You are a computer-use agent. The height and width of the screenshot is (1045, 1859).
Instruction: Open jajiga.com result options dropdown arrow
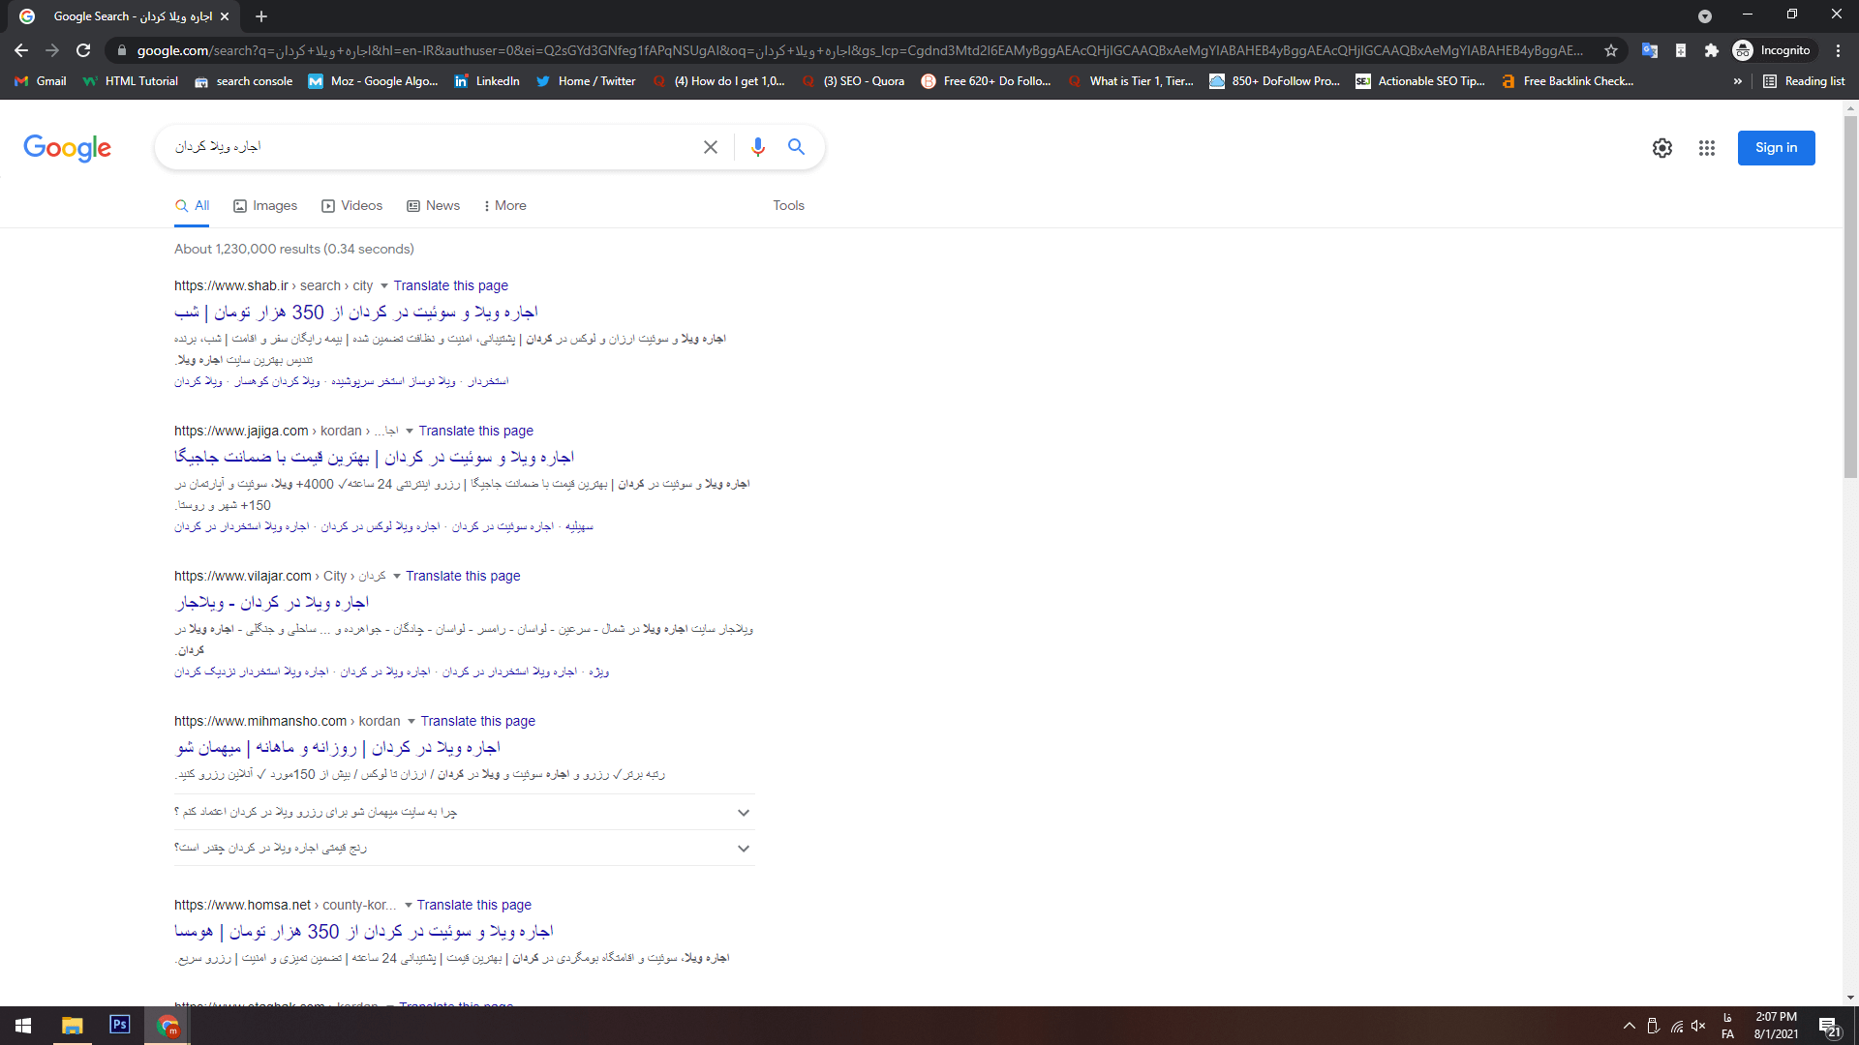pos(410,432)
